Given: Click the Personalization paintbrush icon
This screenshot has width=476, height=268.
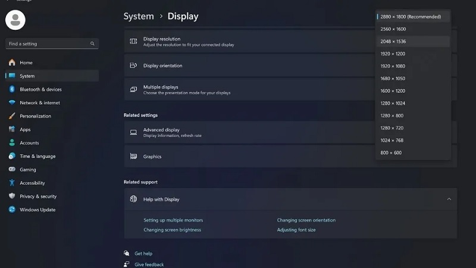Looking at the screenshot, I should pyautogui.click(x=12, y=116).
